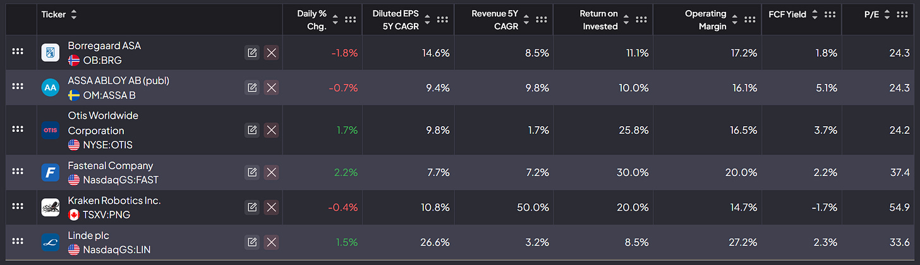Click Fastenal's 37.4 P/E value
Screen dimensions: 920x265
pyautogui.click(x=900, y=172)
